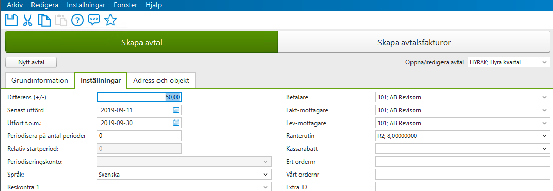The image size is (553, 191).
Task: Open calendar picker for Utfört t.o.m.
Action: (176, 123)
